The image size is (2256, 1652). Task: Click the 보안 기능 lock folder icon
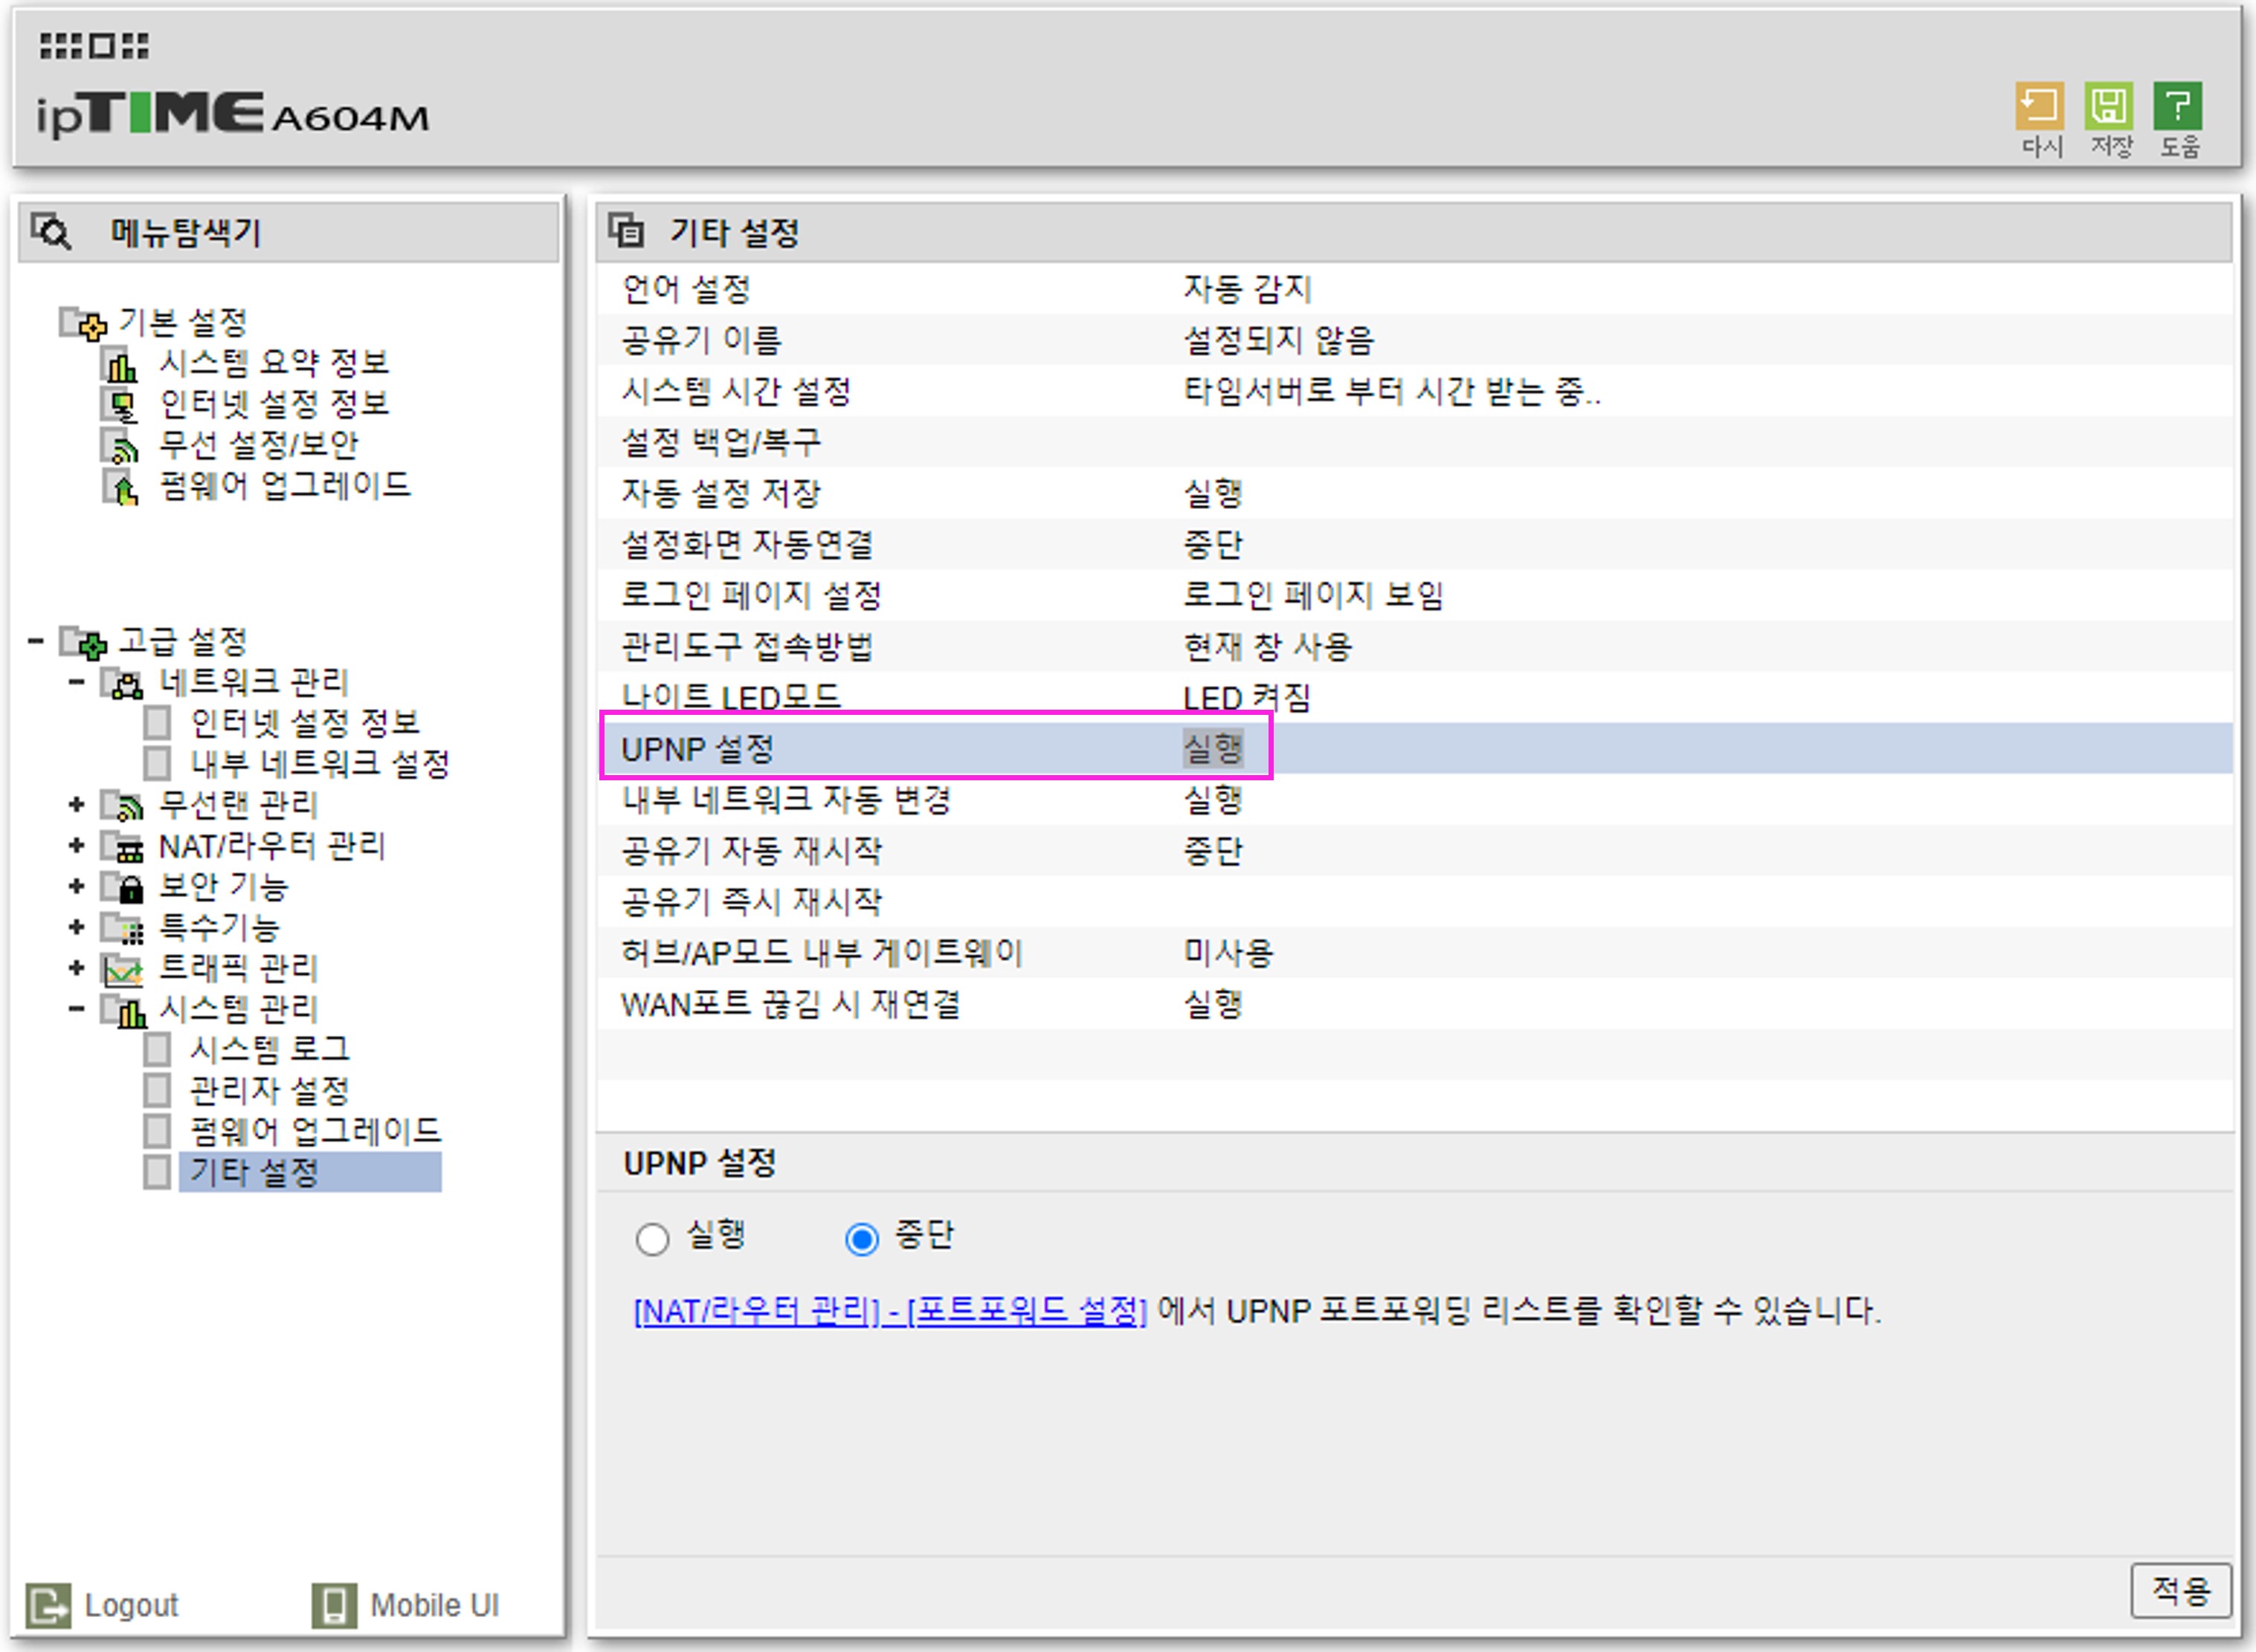click(x=124, y=887)
